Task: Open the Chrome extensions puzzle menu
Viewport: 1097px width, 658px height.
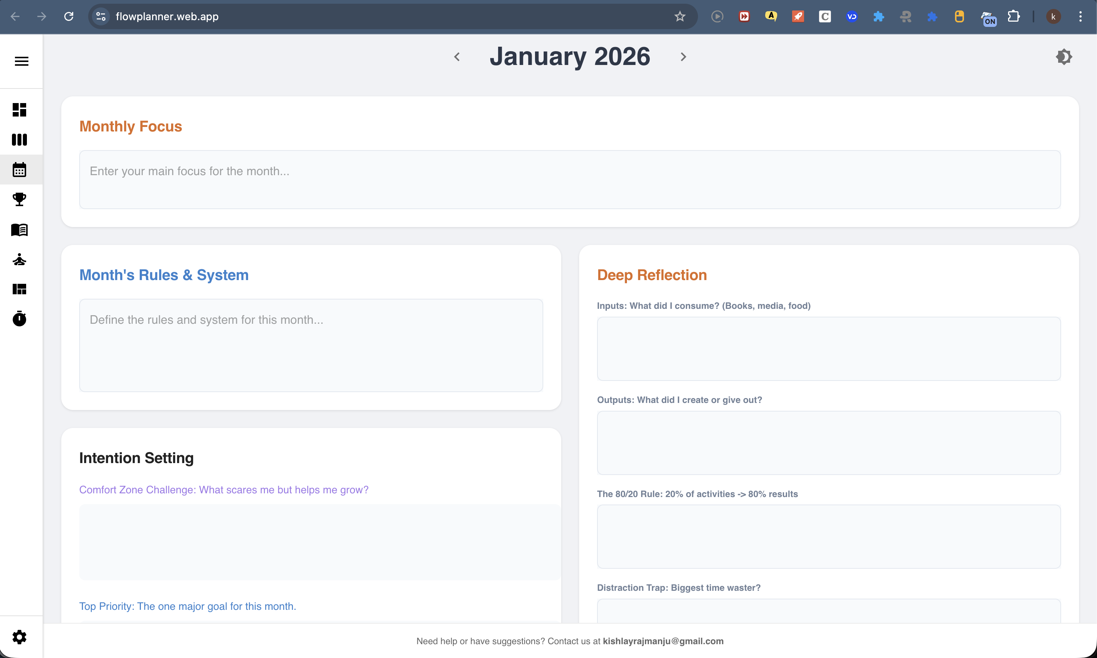Action: click(1014, 16)
